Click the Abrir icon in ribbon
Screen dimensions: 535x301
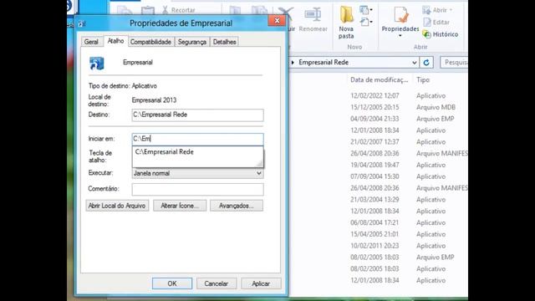pyautogui.click(x=426, y=10)
